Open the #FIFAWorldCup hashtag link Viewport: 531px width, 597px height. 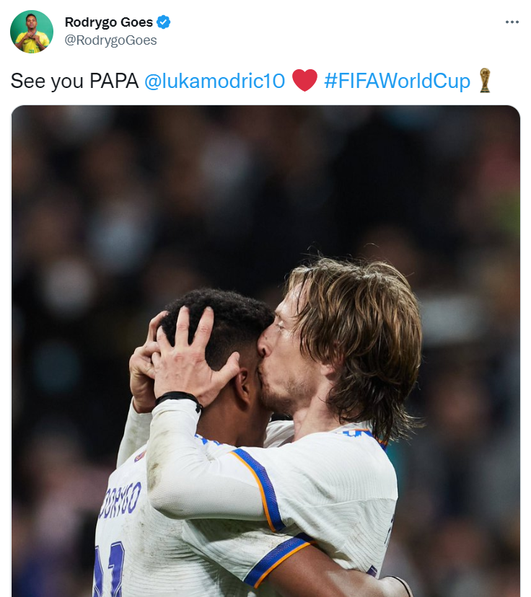coord(397,81)
